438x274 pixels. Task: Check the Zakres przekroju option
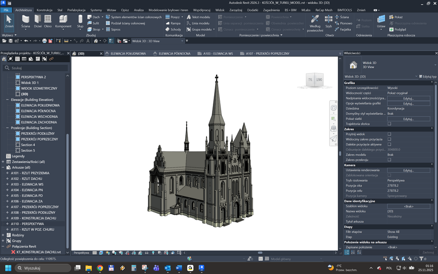[389, 160]
